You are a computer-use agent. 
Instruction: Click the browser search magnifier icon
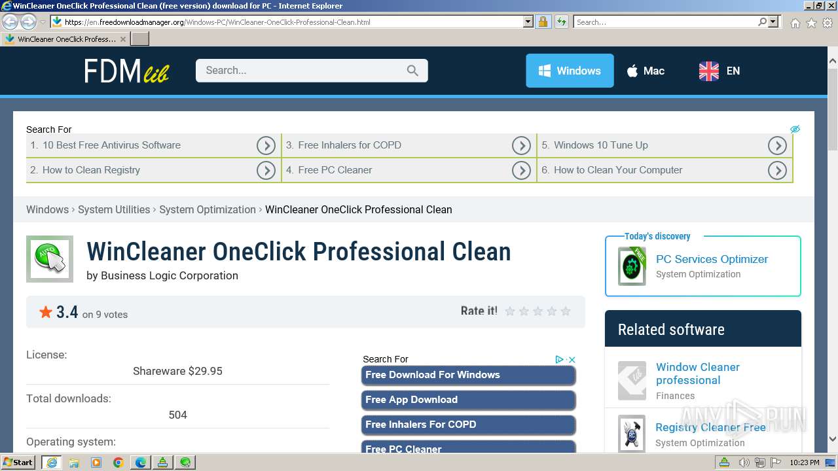point(762,22)
